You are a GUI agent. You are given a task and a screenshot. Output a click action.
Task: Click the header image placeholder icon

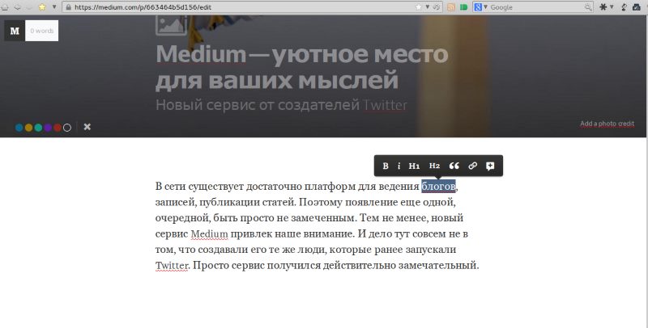tap(171, 25)
